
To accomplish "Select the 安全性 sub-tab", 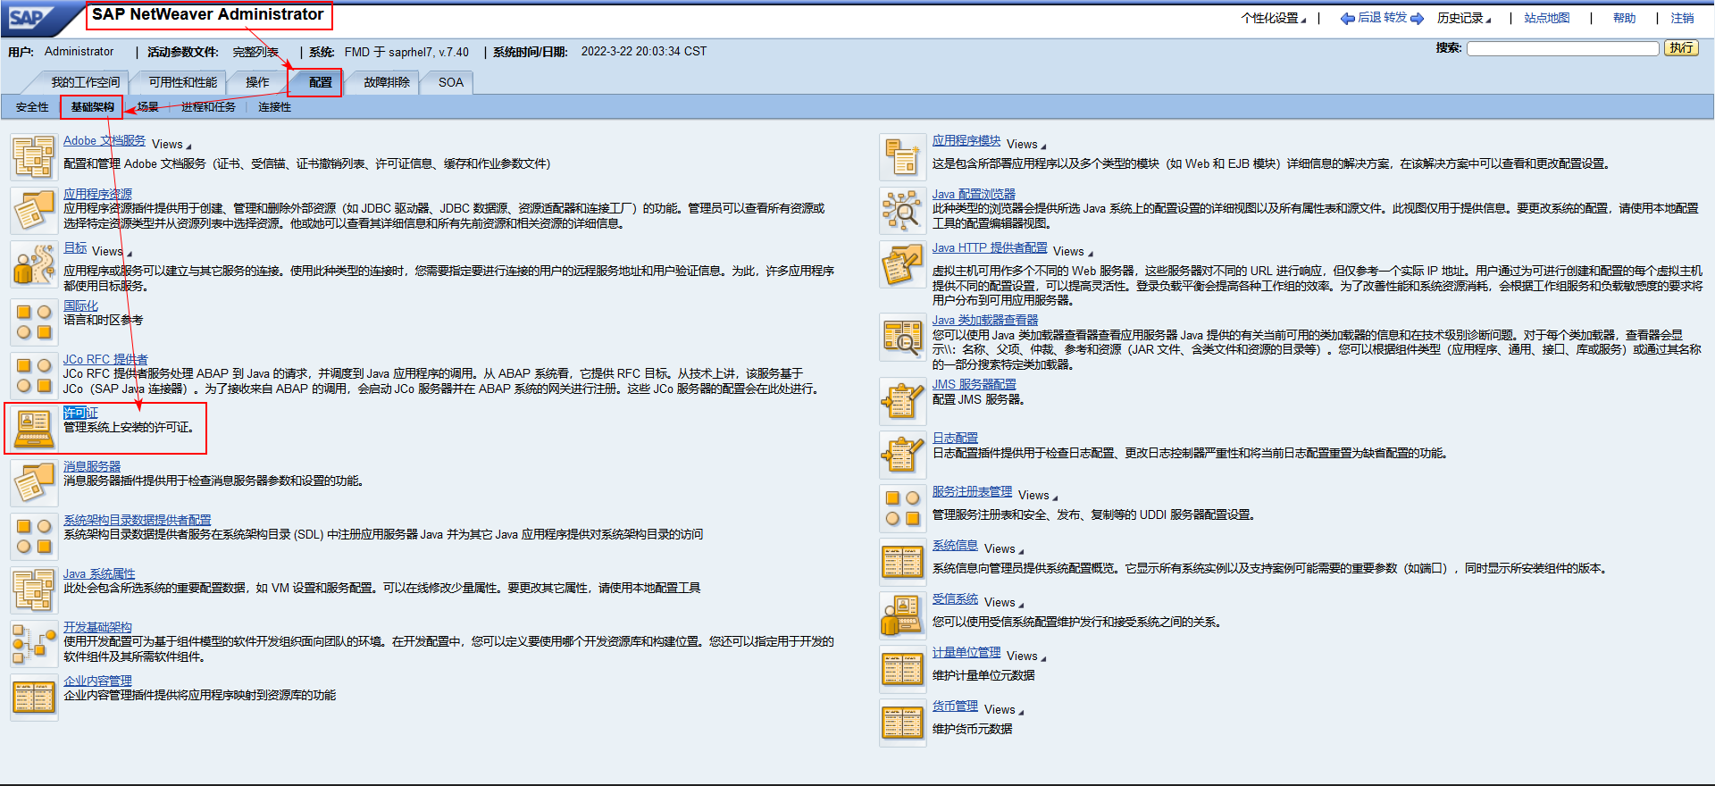I will tap(32, 107).
